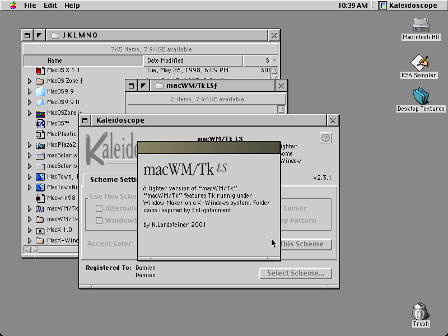Click the Macwin98 file icon
The image size is (448, 336).
point(40,198)
